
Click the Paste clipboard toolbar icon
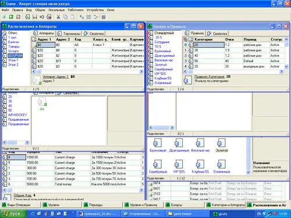72,17
